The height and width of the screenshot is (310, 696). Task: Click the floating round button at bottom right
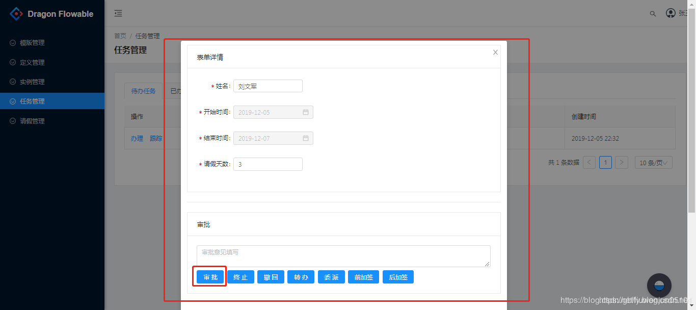coord(659,286)
